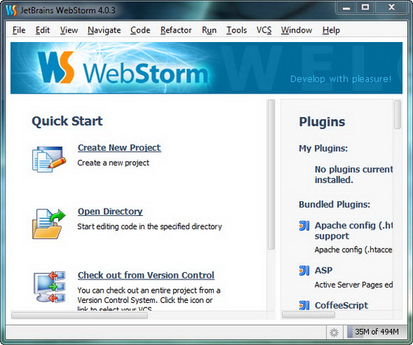The width and height of the screenshot is (413, 345).
Task: Click the 'Apache config (.ht' plugin title
Action: coord(353,226)
